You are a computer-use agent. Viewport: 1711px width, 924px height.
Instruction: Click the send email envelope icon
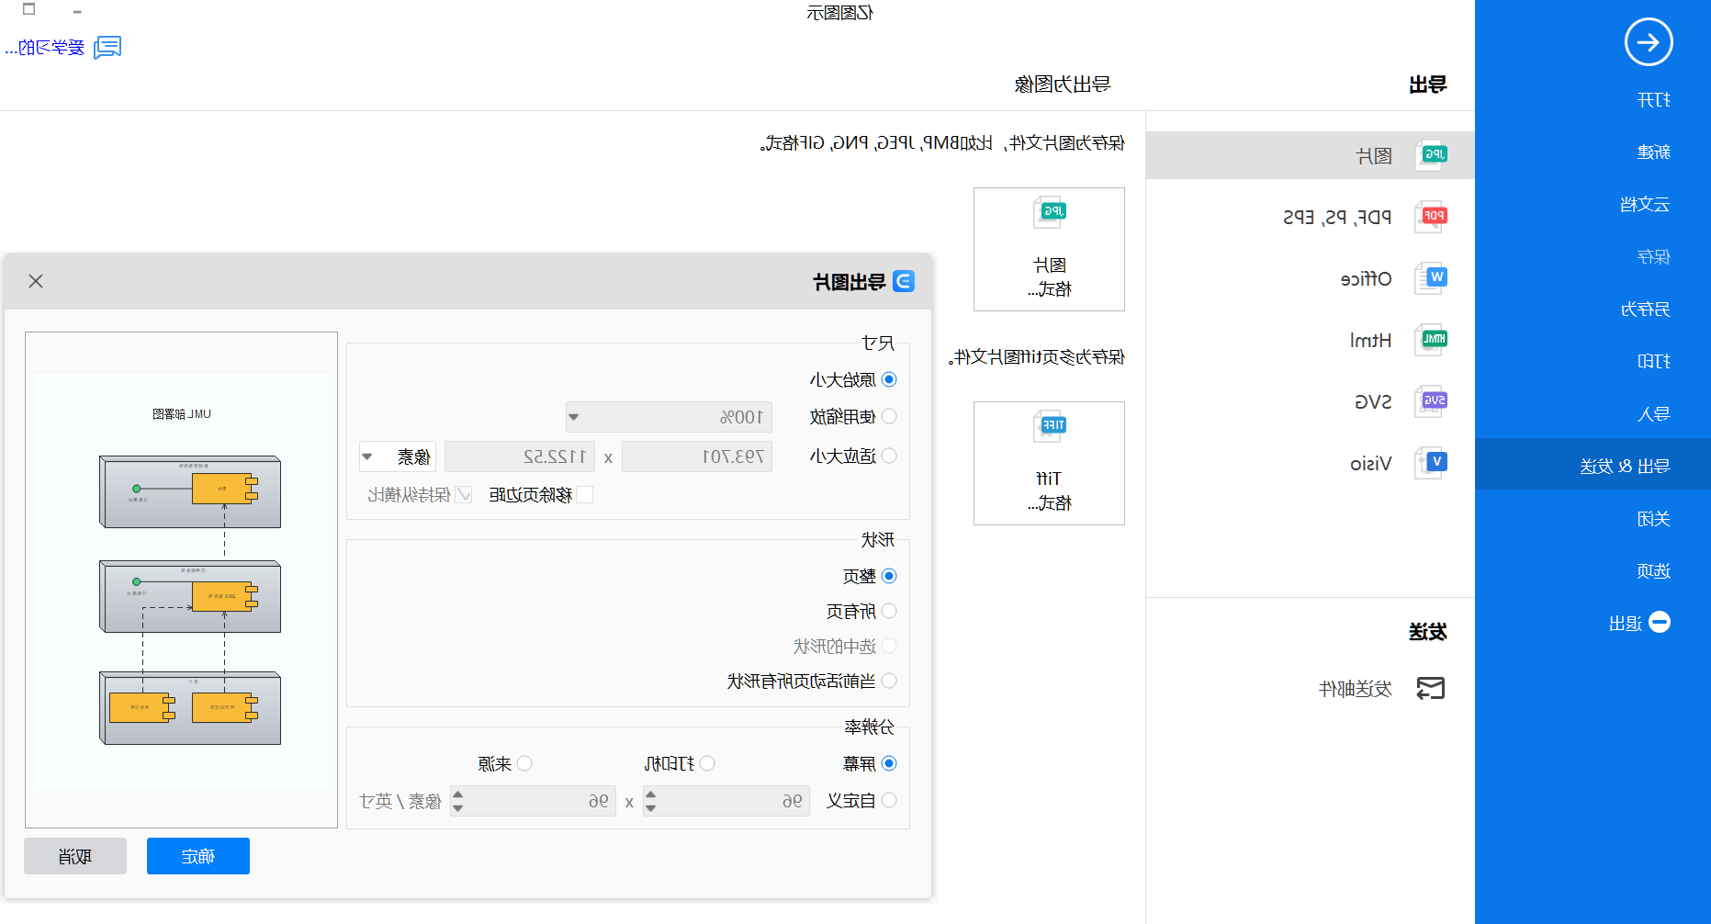[1431, 688]
